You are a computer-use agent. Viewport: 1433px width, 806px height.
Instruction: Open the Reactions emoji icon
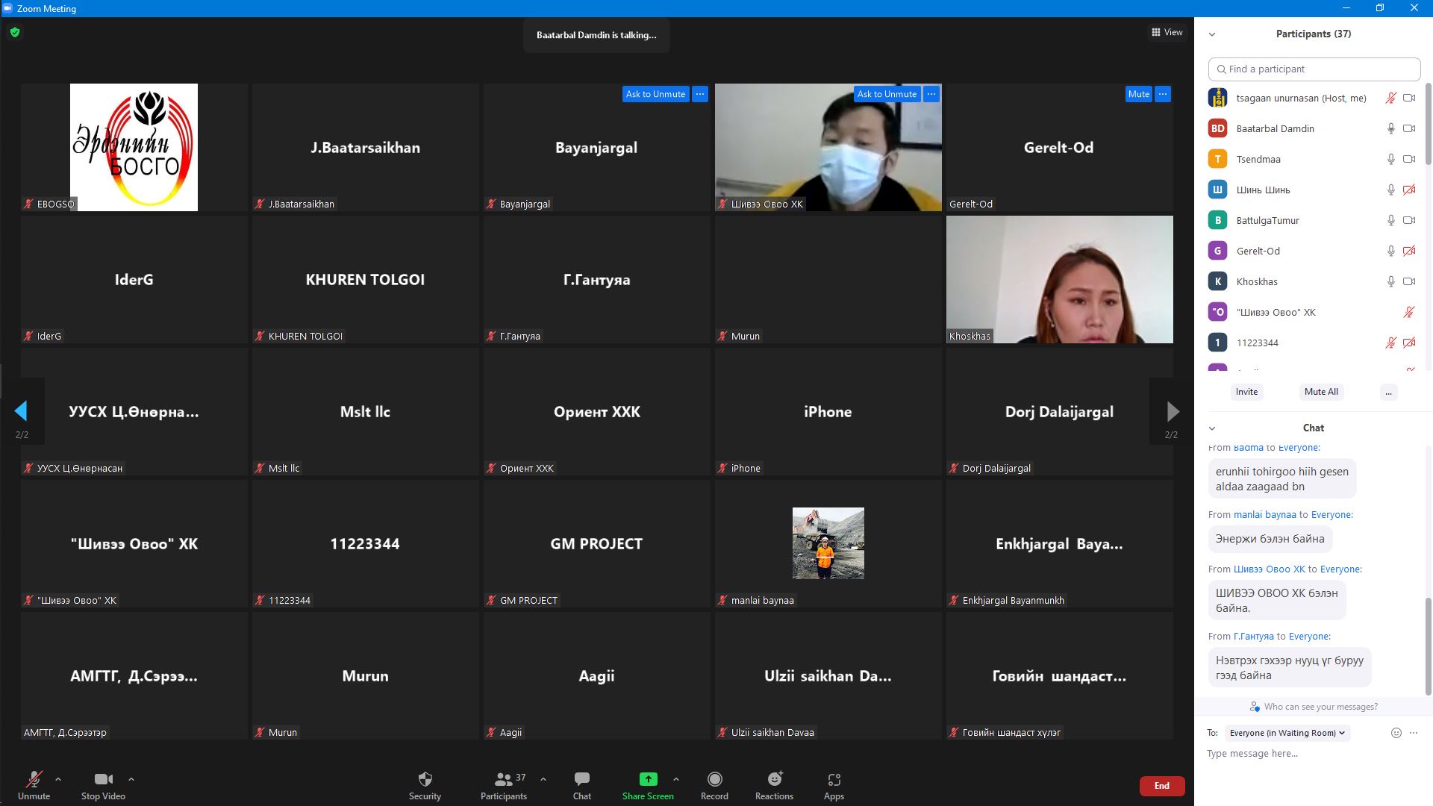(x=774, y=779)
